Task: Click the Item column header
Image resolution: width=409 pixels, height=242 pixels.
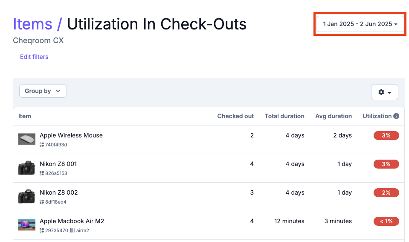Action: point(24,116)
